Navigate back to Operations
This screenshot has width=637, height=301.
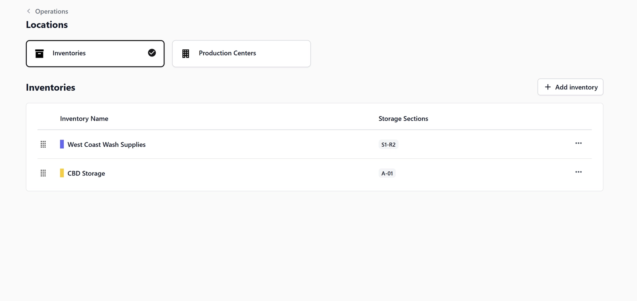51,11
